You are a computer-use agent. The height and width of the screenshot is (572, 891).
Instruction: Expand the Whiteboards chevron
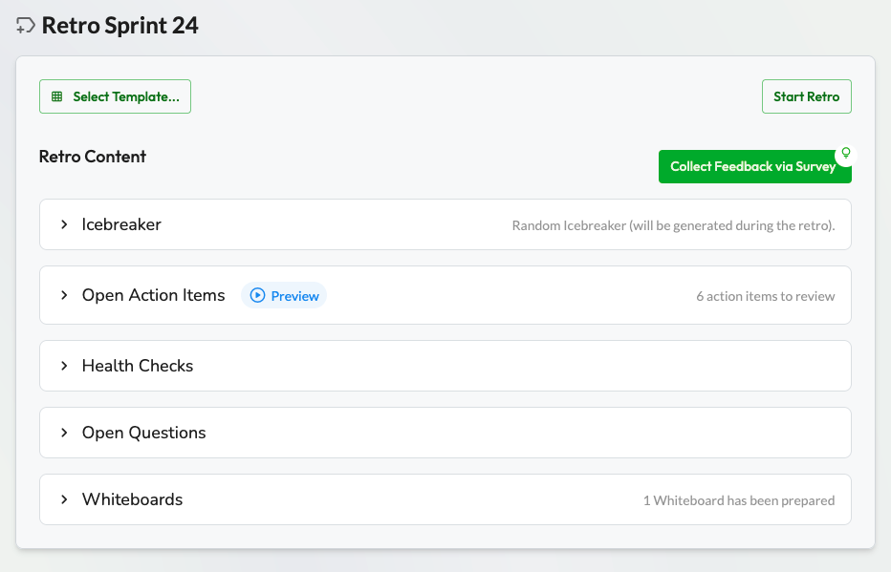64,499
